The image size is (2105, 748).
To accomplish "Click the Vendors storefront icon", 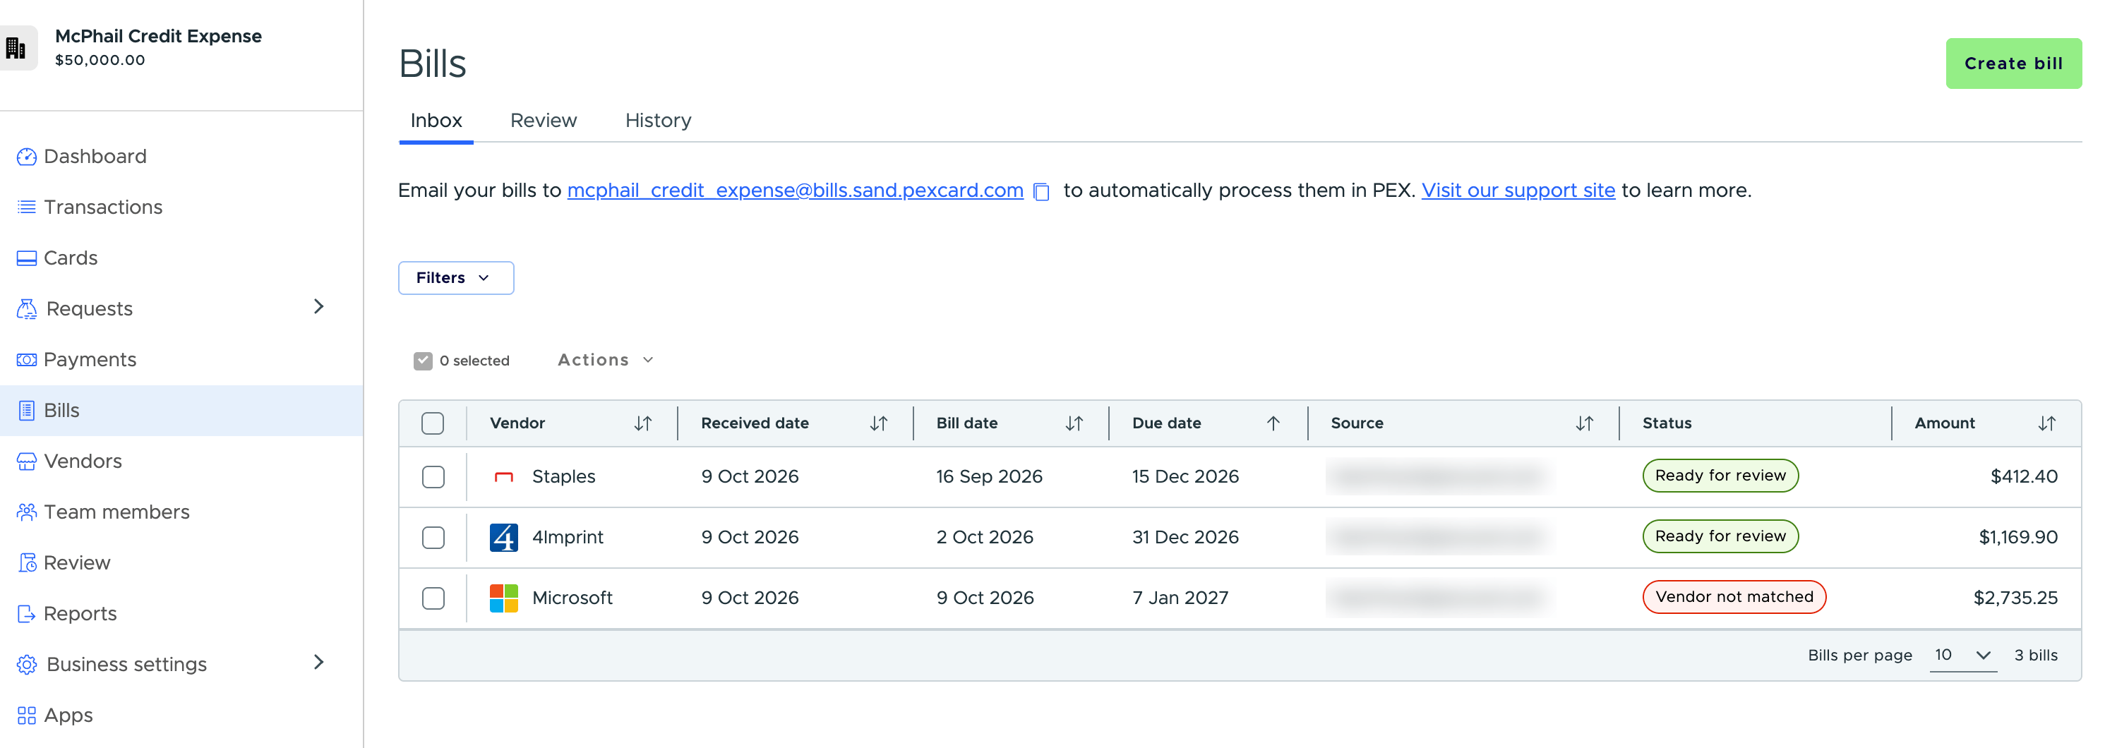I will coord(26,462).
